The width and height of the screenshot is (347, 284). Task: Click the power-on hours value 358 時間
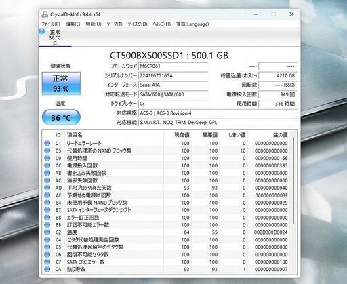coord(278,104)
